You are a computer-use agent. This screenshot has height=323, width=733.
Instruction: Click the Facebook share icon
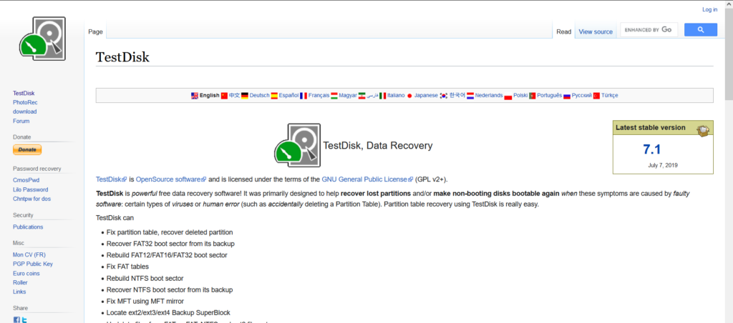click(x=16, y=320)
